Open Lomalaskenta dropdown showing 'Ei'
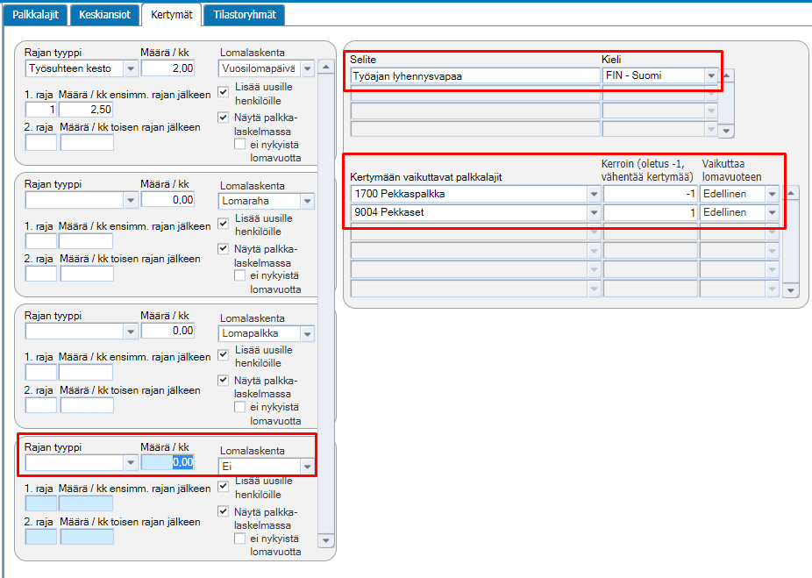The height and width of the screenshot is (578, 812). pyautogui.click(x=308, y=467)
